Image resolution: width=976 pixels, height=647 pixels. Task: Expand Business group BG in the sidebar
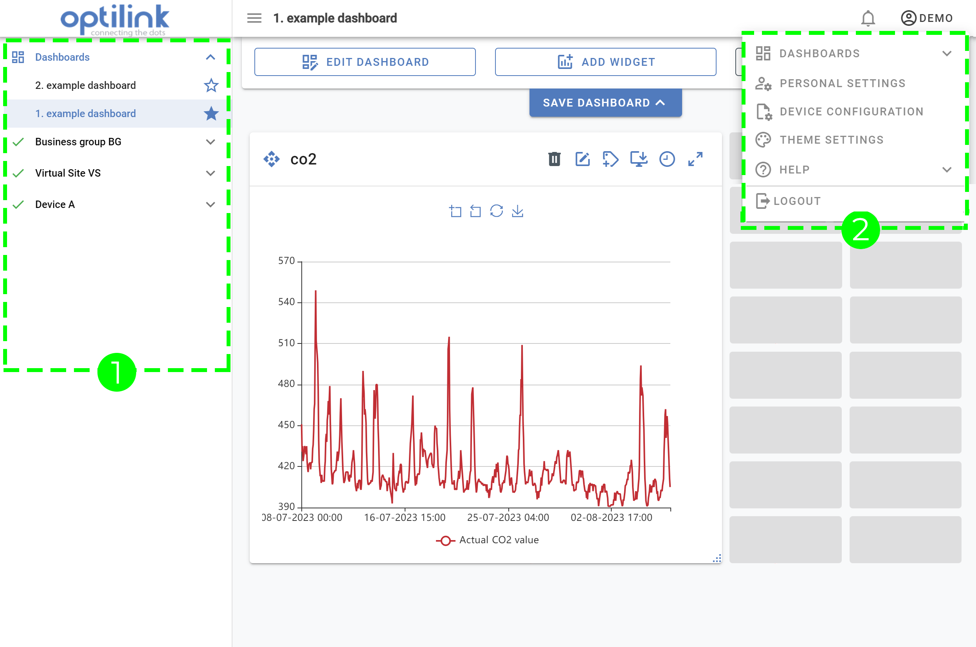click(x=211, y=141)
